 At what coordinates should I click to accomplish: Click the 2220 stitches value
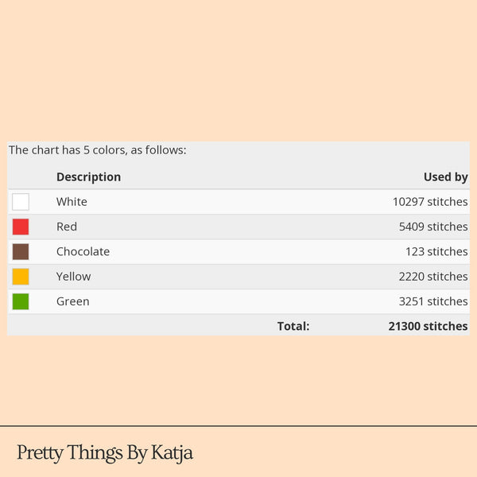[x=432, y=277]
